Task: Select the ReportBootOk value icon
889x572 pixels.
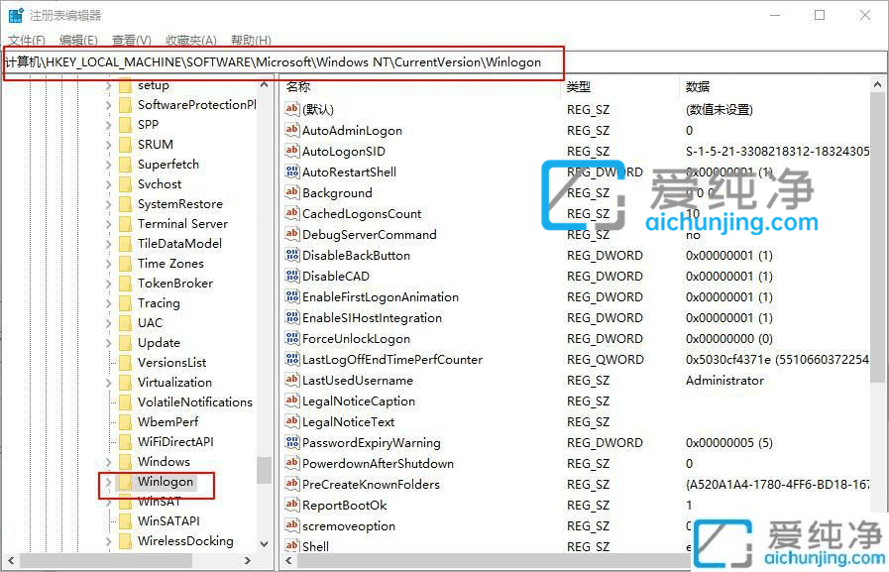Action: tap(292, 506)
